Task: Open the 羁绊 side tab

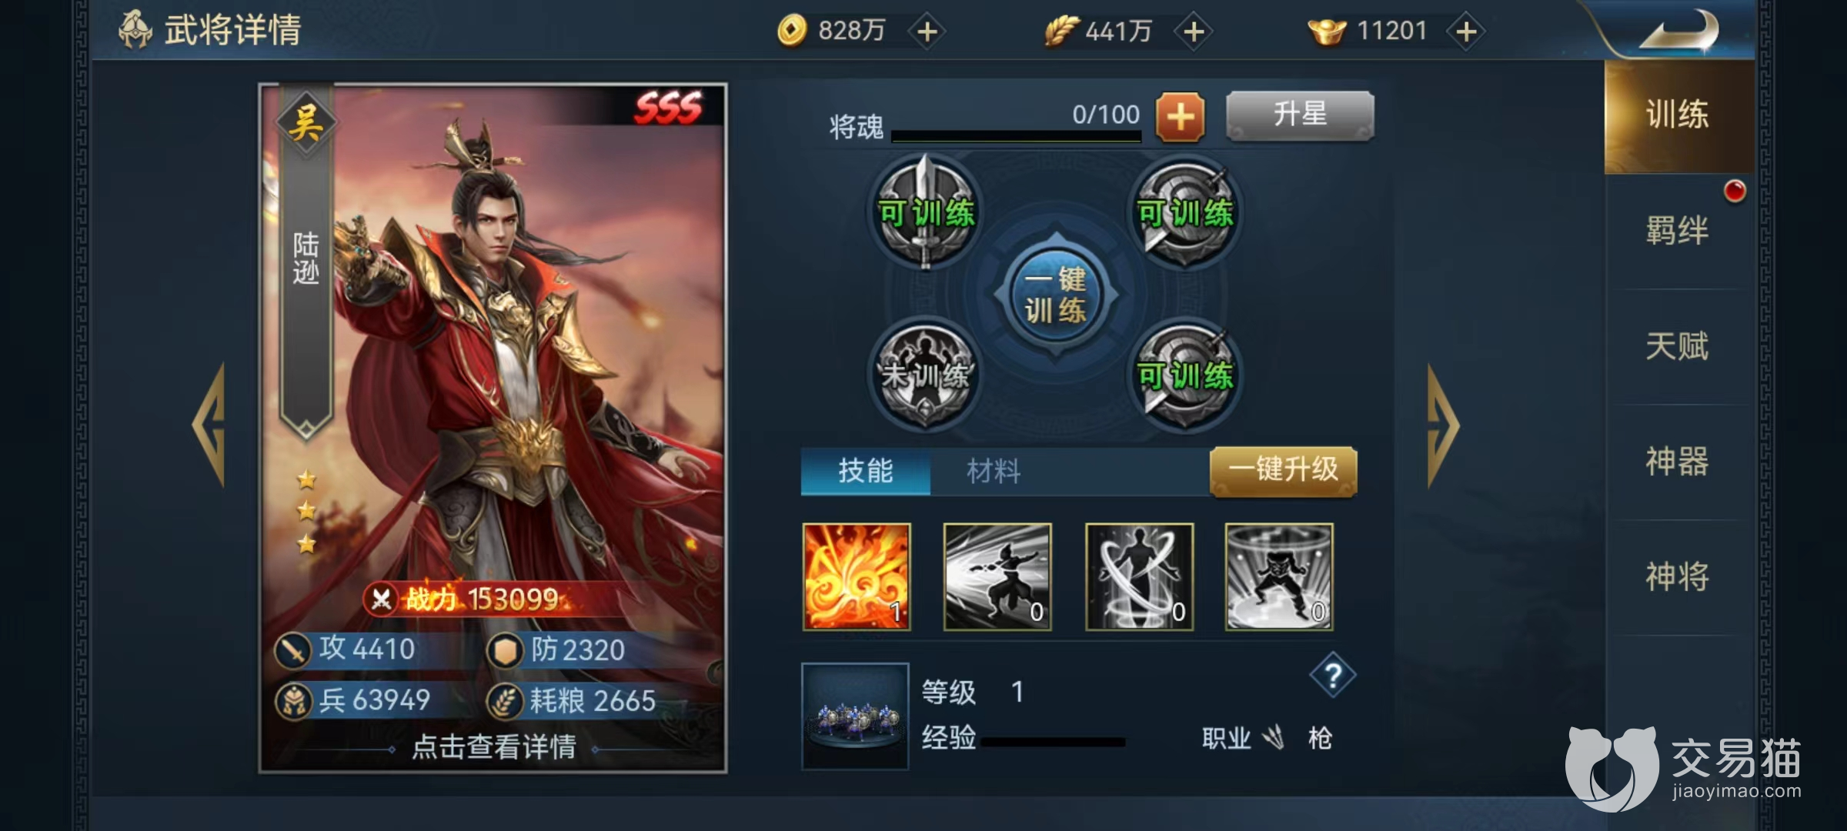Action: click(x=1678, y=231)
